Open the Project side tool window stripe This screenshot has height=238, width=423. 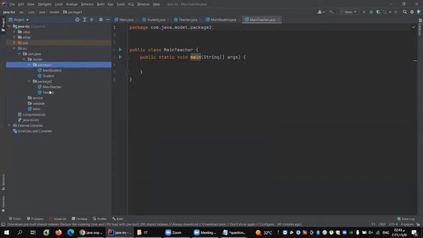(x=3, y=25)
